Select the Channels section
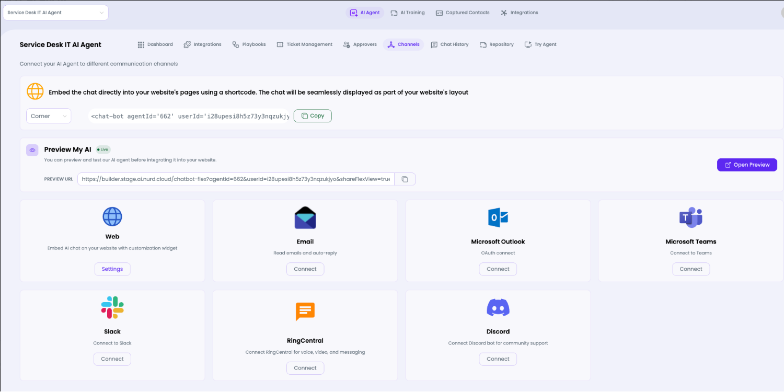 (403, 44)
